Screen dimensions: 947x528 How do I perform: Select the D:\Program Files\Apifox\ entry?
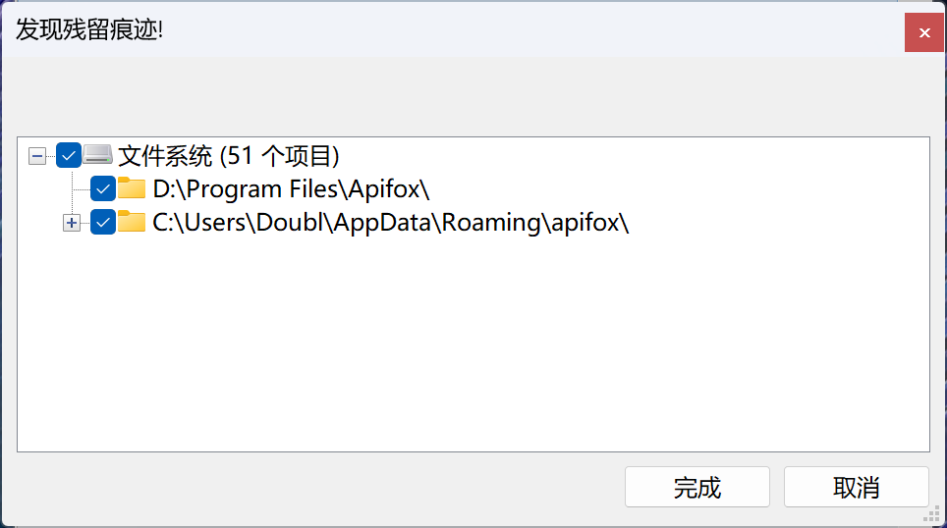point(291,188)
